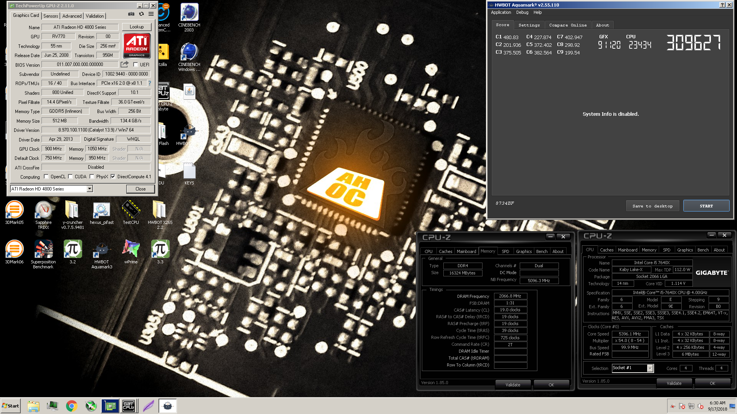
Task: Open the y-cruncher v0.7.5.9481 folder
Action: pyautogui.click(x=73, y=215)
